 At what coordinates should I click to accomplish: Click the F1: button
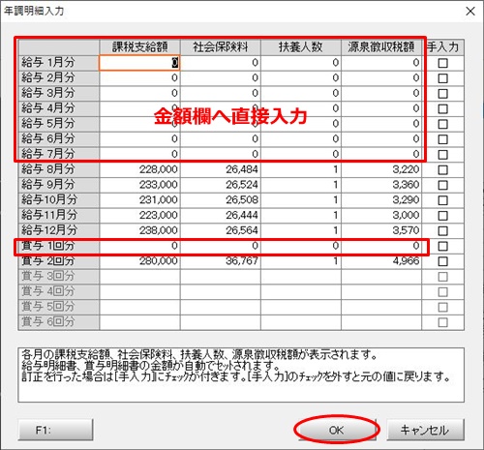click(x=55, y=430)
